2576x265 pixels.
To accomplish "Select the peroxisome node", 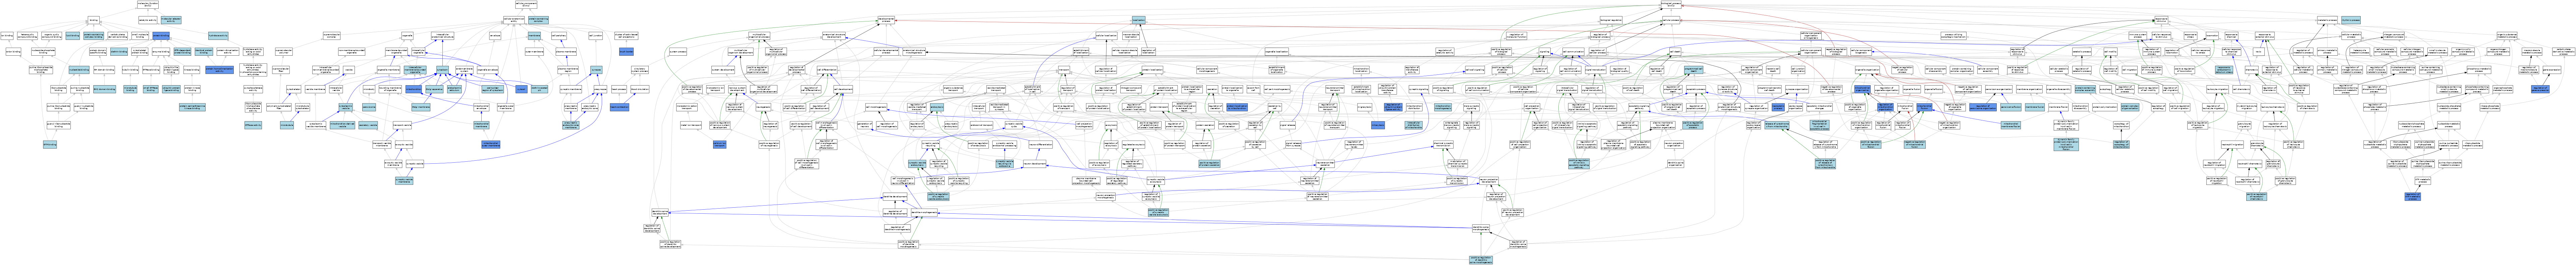I will (x=369, y=107).
